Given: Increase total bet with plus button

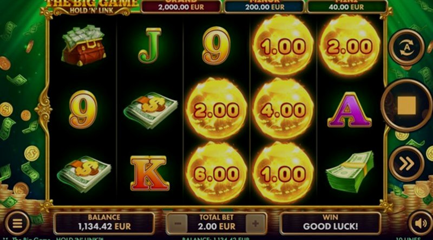Looking at the screenshot, I should pos(255,223).
